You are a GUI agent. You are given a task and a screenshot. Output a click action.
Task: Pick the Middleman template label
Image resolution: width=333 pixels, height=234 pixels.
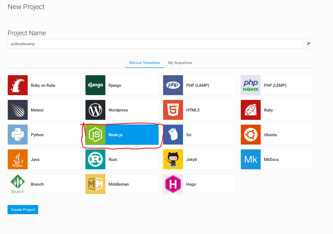pos(119,184)
